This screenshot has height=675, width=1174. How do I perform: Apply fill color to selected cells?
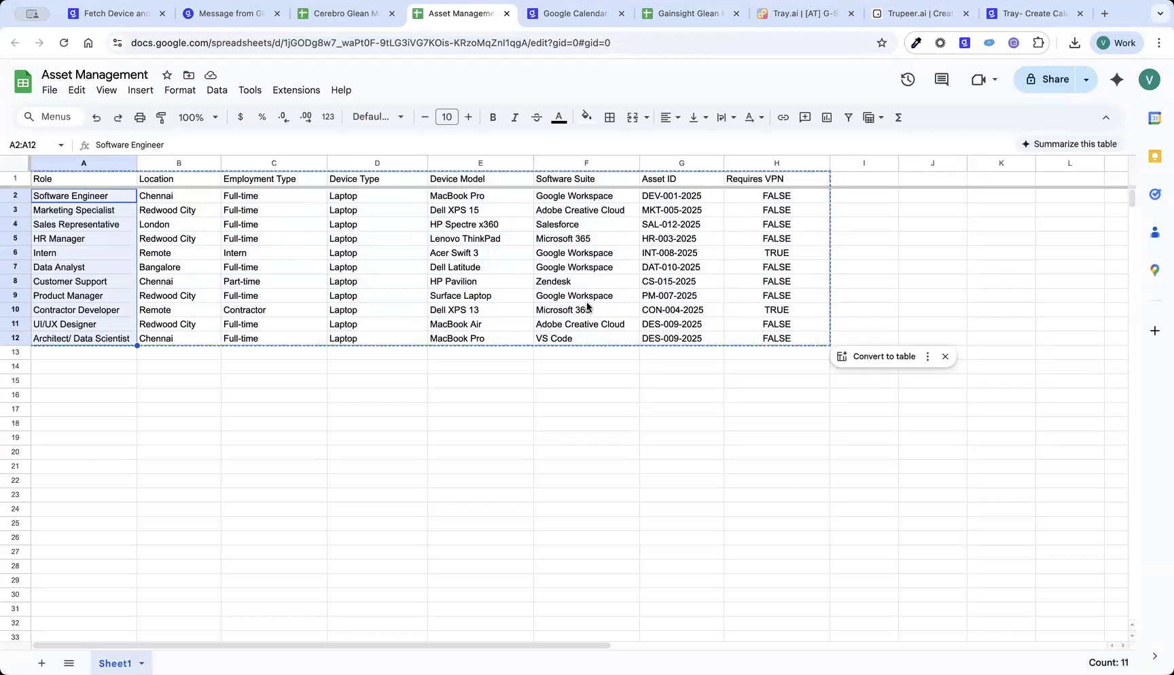586,117
